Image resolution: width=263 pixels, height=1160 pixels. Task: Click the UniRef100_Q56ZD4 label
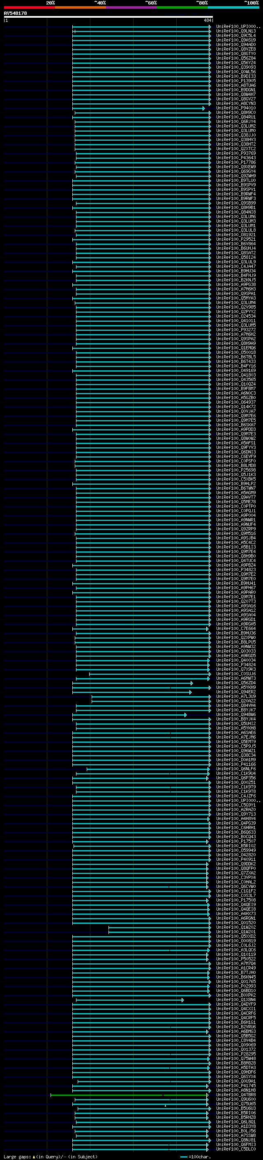pos(235,683)
